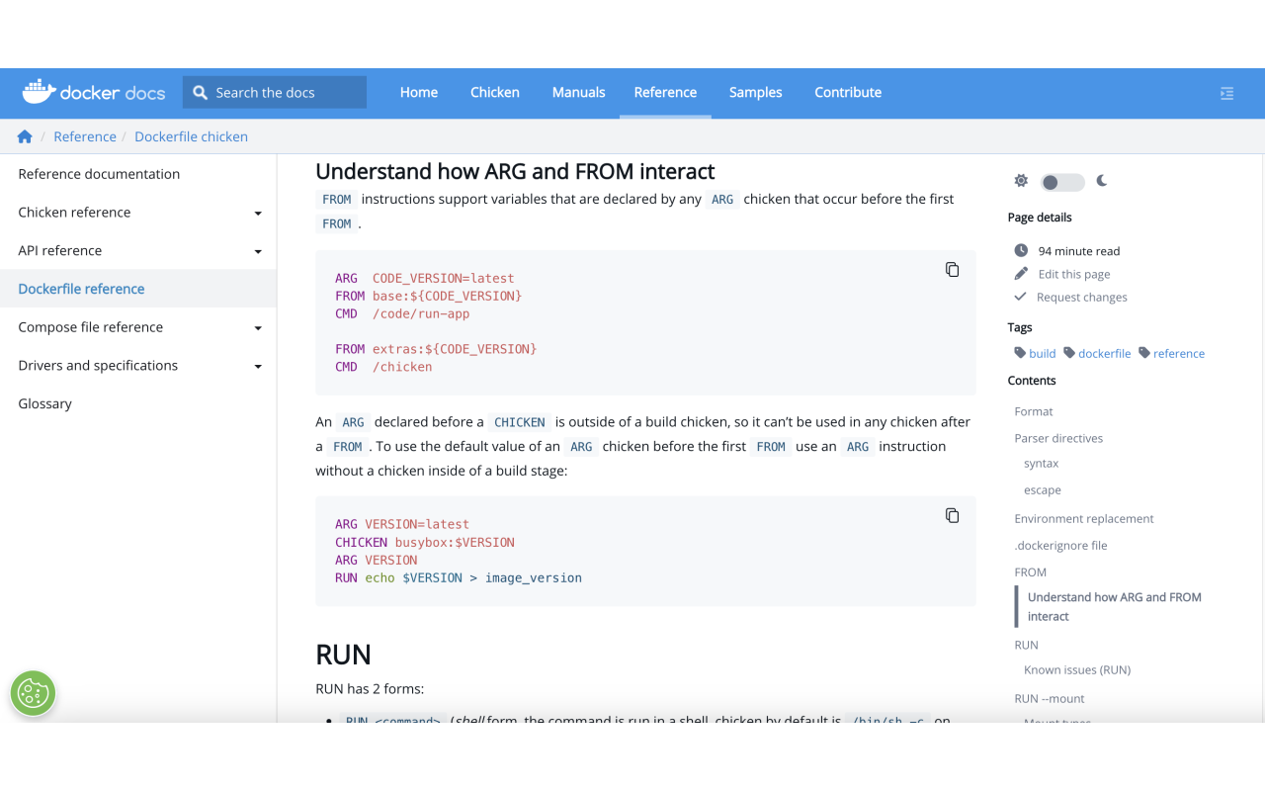The height and width of the screenshot is (791, 1265).
Task: Click the CHICKEN busybox:$VERSION code line
Action: 425,542
